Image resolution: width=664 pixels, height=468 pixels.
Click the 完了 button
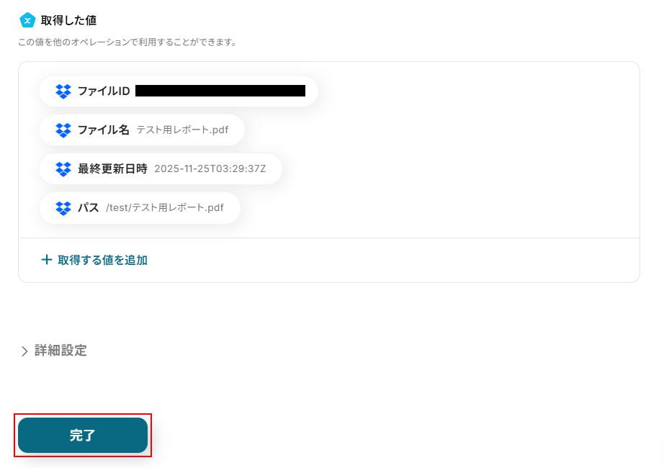pos(83,435)
